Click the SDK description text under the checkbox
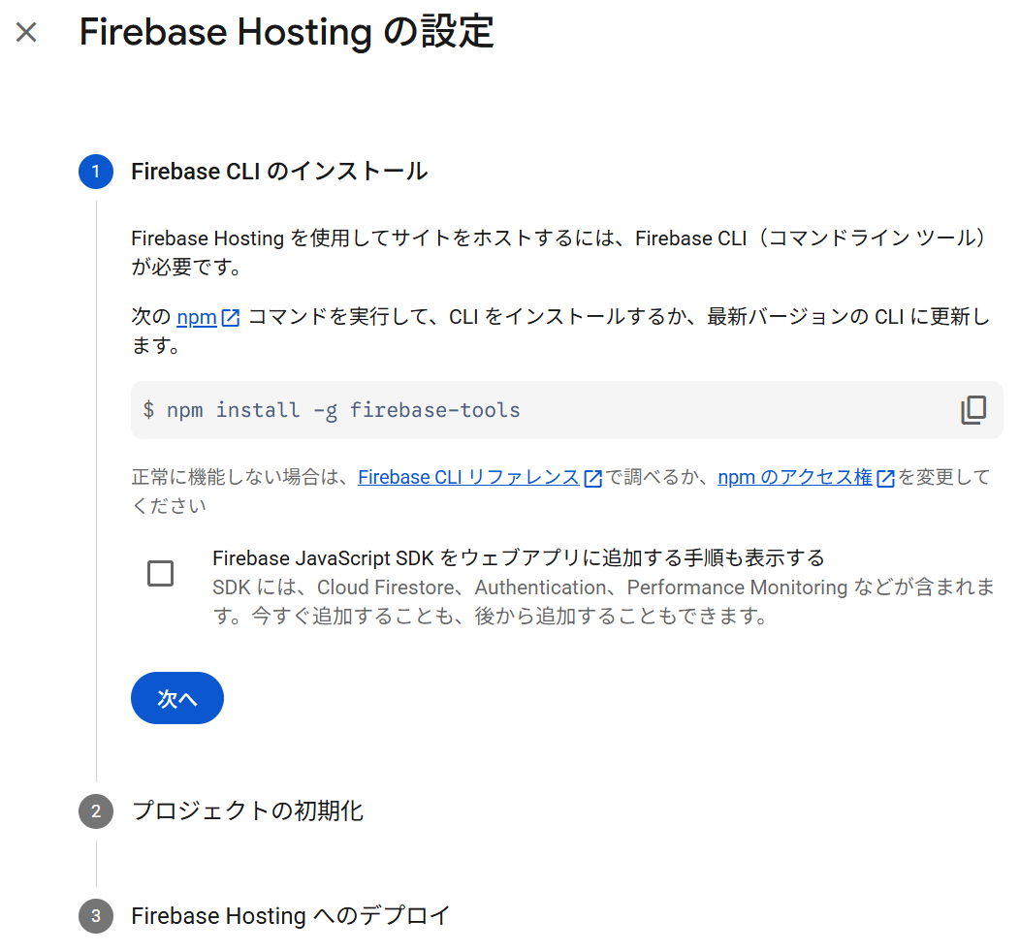Image resolution: width=1020 pixels, height=952 pixels. [x=601, y=601]
